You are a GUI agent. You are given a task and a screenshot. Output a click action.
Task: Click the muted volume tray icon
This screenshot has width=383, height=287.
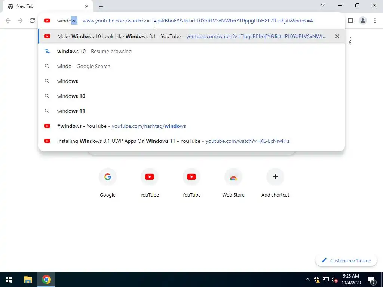pos(334,280)
